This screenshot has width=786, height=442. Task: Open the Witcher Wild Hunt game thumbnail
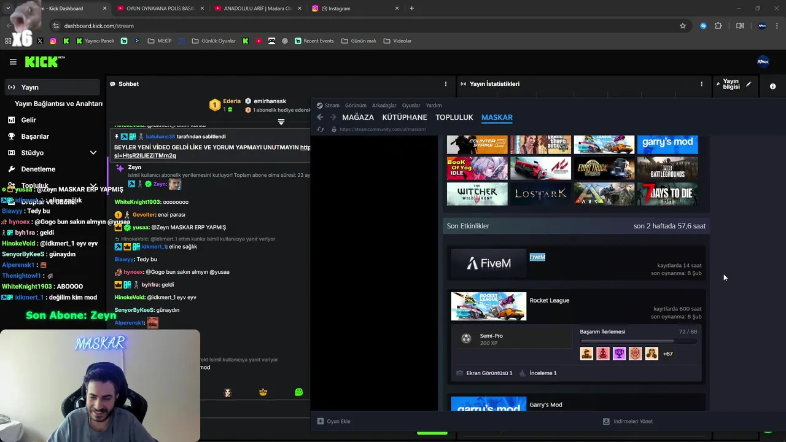tap(477, 194)
